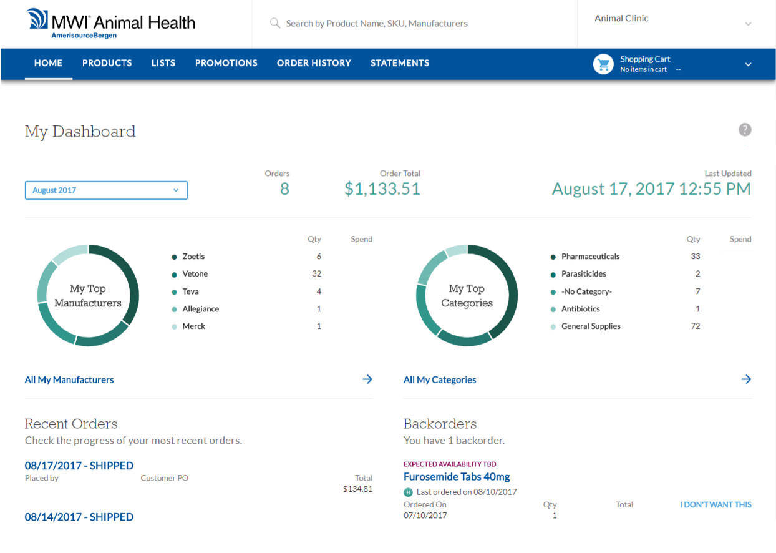Click the arrow next to All My Manufacturers
776x553 pixels.
click(x=368, y=379)
